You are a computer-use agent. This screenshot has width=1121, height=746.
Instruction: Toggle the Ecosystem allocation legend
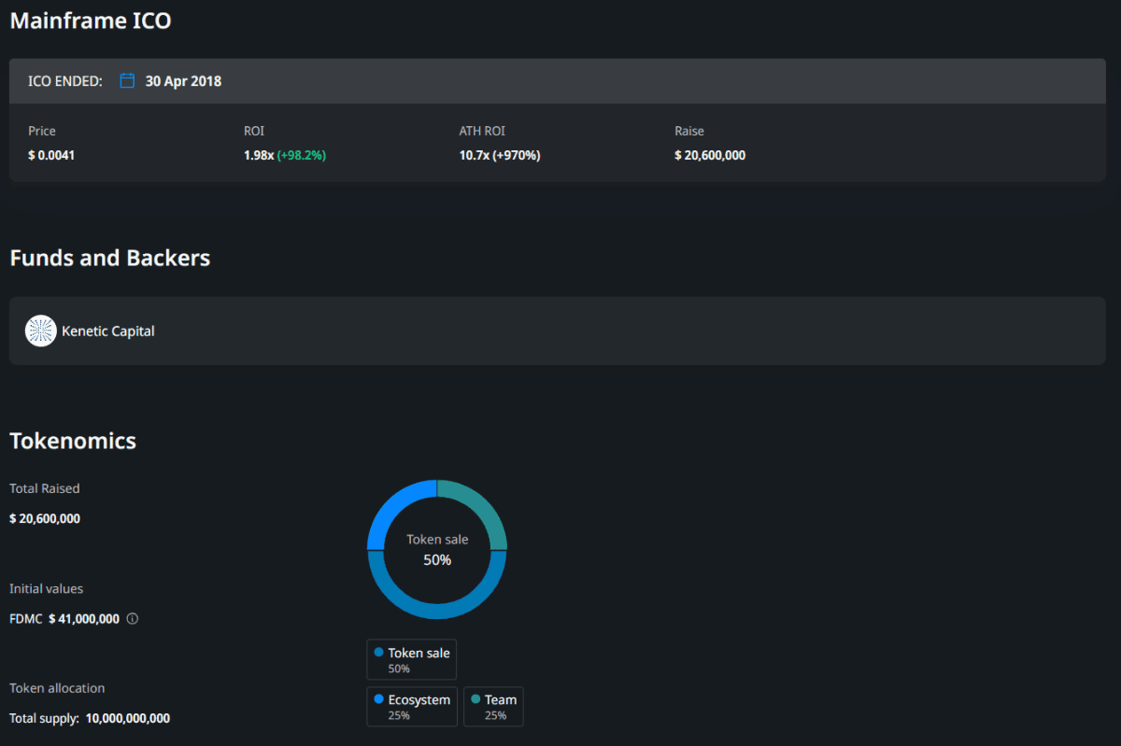coord(412,706)
